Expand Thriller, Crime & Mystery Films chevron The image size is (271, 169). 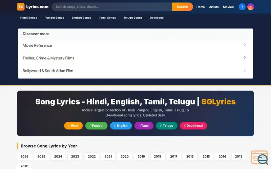(245, 57)
